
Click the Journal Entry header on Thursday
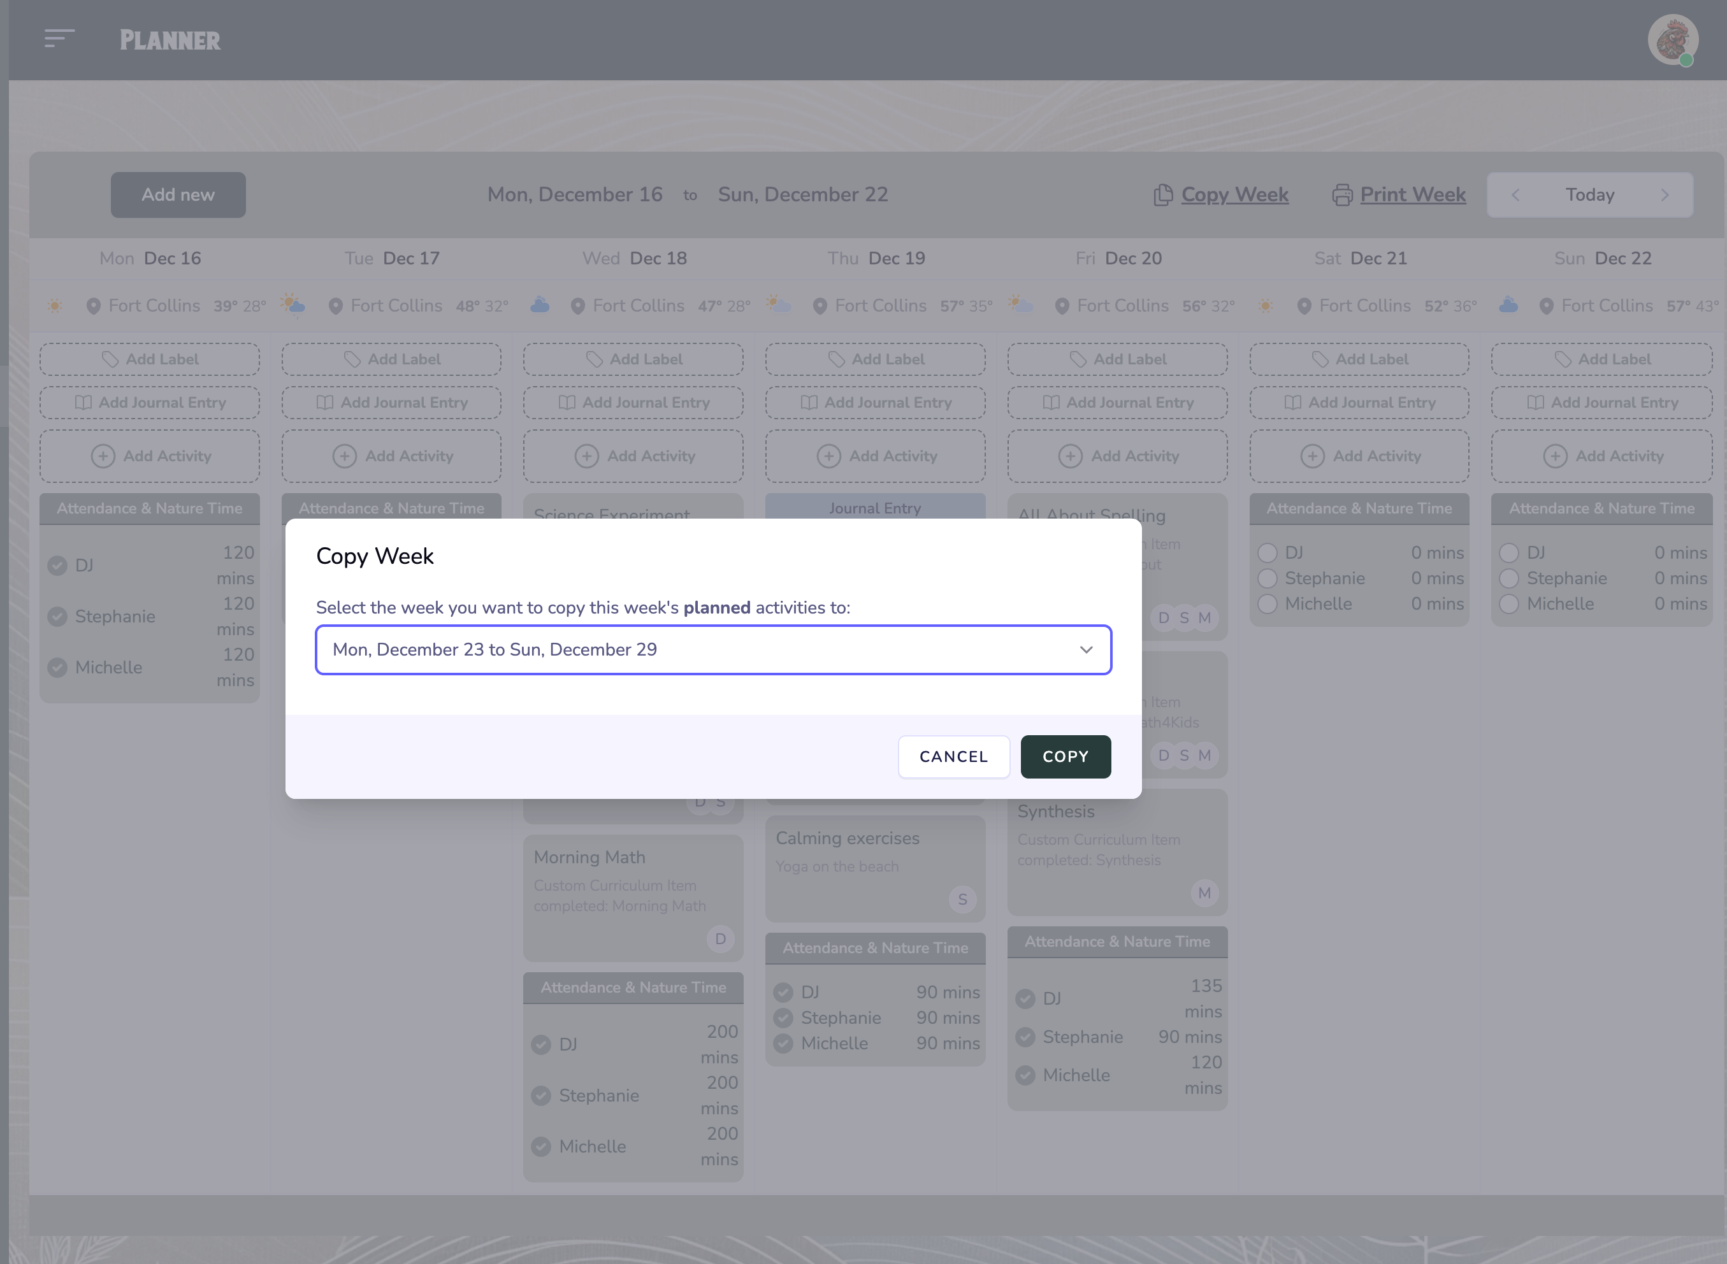(876, 508)
